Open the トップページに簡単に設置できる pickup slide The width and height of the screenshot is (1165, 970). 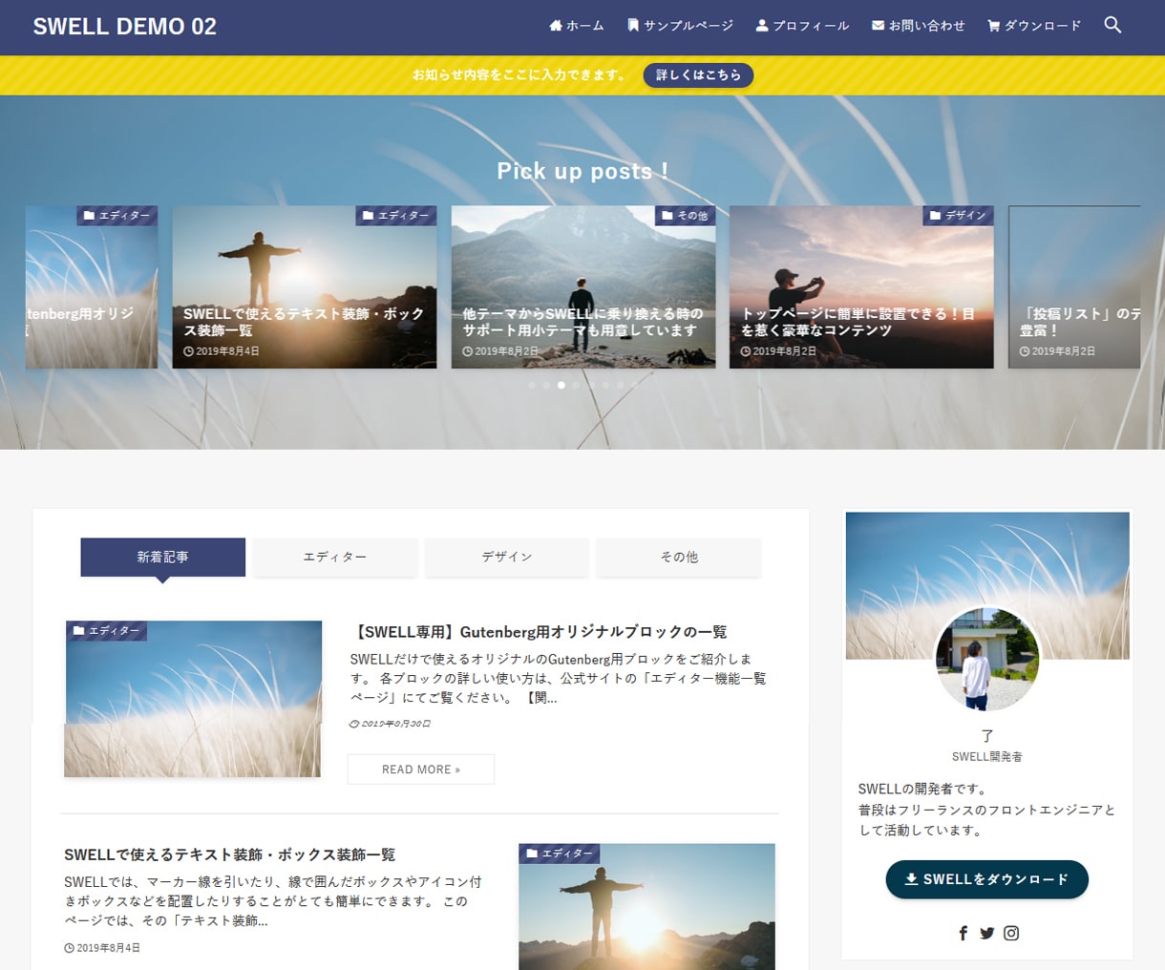coord(861,287)
